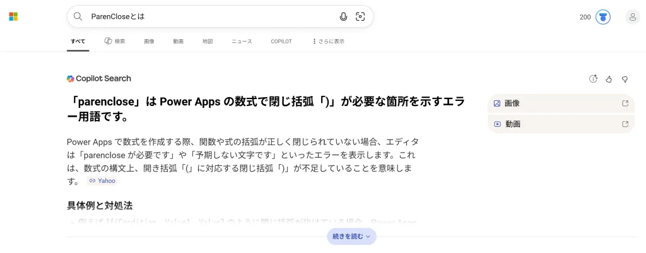
Task: Open visual search camera icon
Action: click(x=360, y=17)
